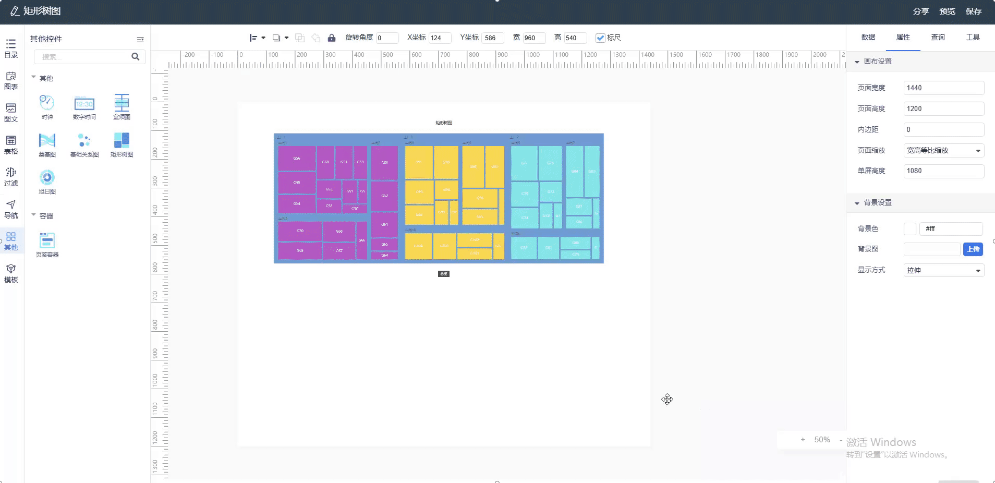The height and width of the screenshot is (483, 995).
Task: Switch to the 数据 tab
Action: point(868,37)
